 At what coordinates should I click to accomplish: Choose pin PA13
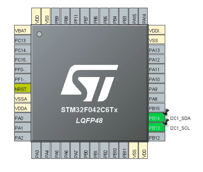coord(157,49)
